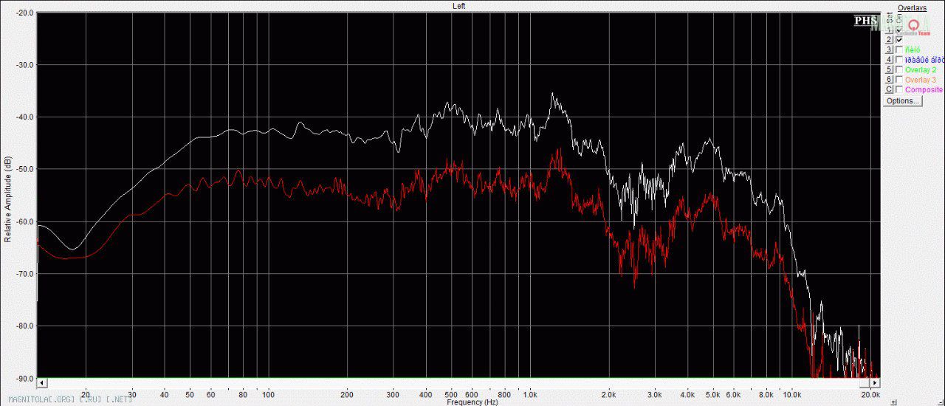The image size is (945, 406).
Task: Click overlay Set button 3
Action: pyautogui.click(x=889, y=49)
